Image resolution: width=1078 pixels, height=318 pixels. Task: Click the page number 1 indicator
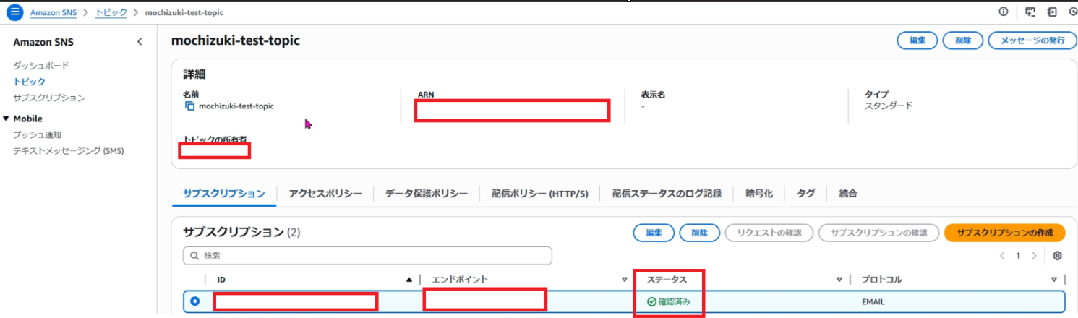point(1018,256)
